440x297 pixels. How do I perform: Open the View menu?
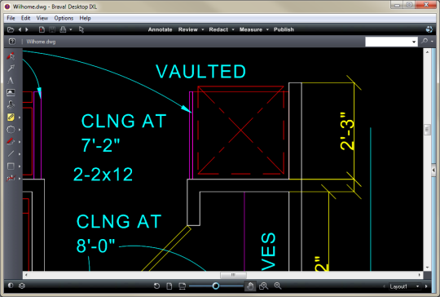pos(42,18)
